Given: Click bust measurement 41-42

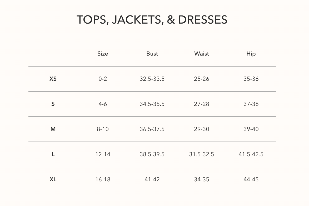Looking at the screenshot, I should (152, 179).
